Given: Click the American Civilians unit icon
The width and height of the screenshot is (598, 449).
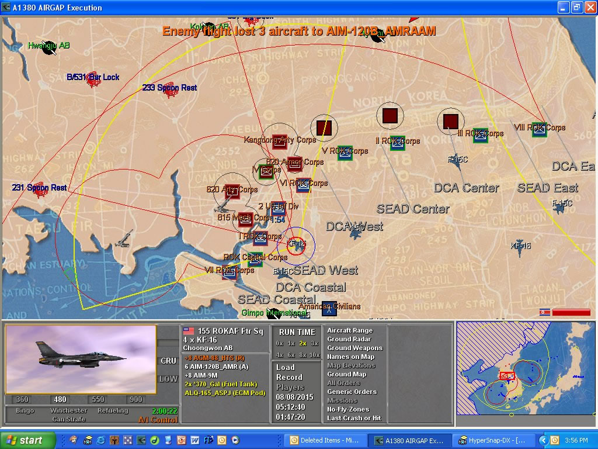Looking at the screenshot, I should (x=329, y=308).
